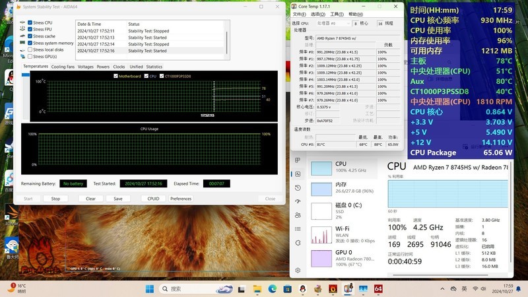The image size is (528, 297).
Task: Switch to Voltages tab
Action: [86, 67]
